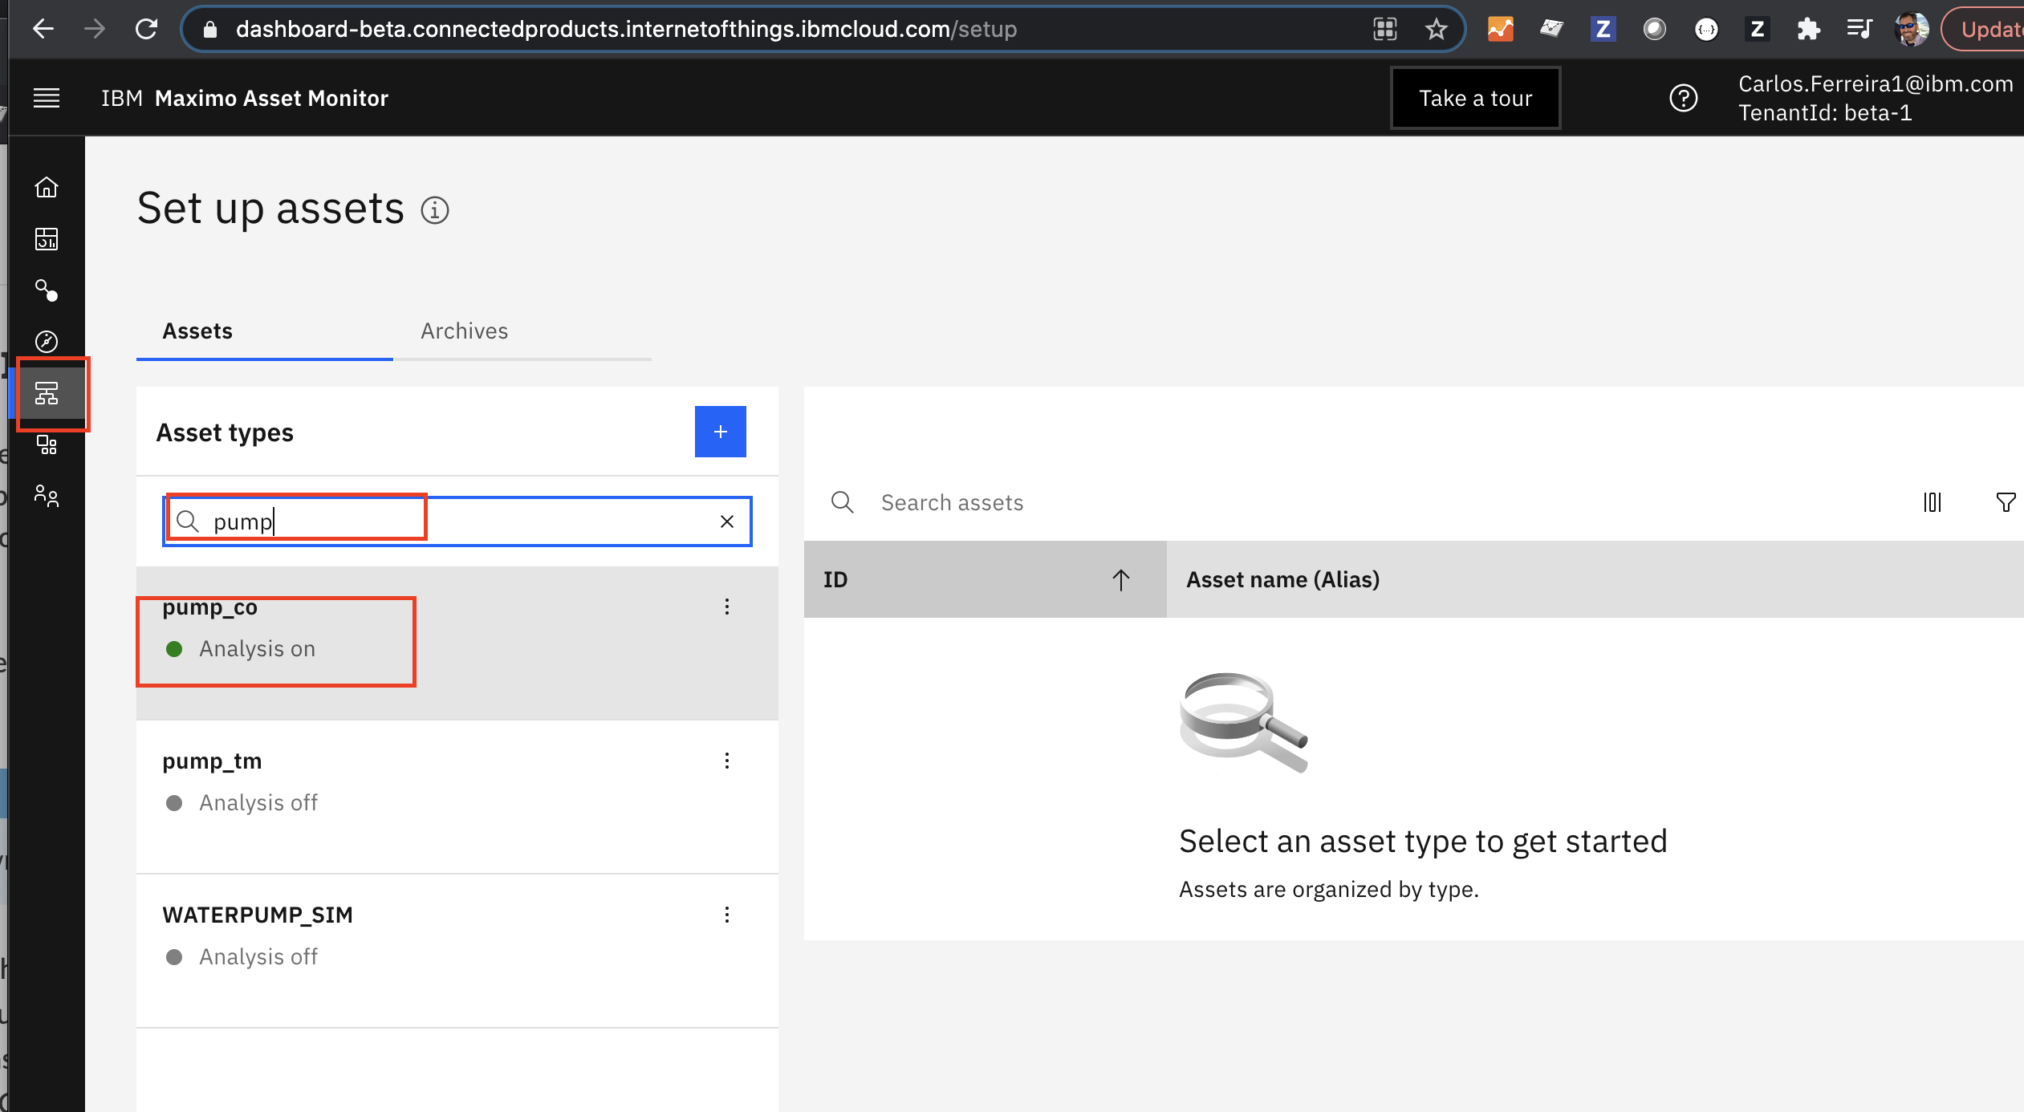Click the Analysis on status of pump_co
The width and height of the screenshot is (2024, 1112).
pyautogui.click(x=240, y=648)
